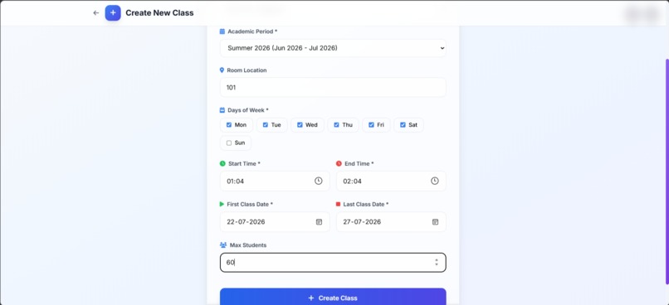Expand the Academic Period dropdown
The width and height of the screenshot is (669, 305).
tap(333, 48)
